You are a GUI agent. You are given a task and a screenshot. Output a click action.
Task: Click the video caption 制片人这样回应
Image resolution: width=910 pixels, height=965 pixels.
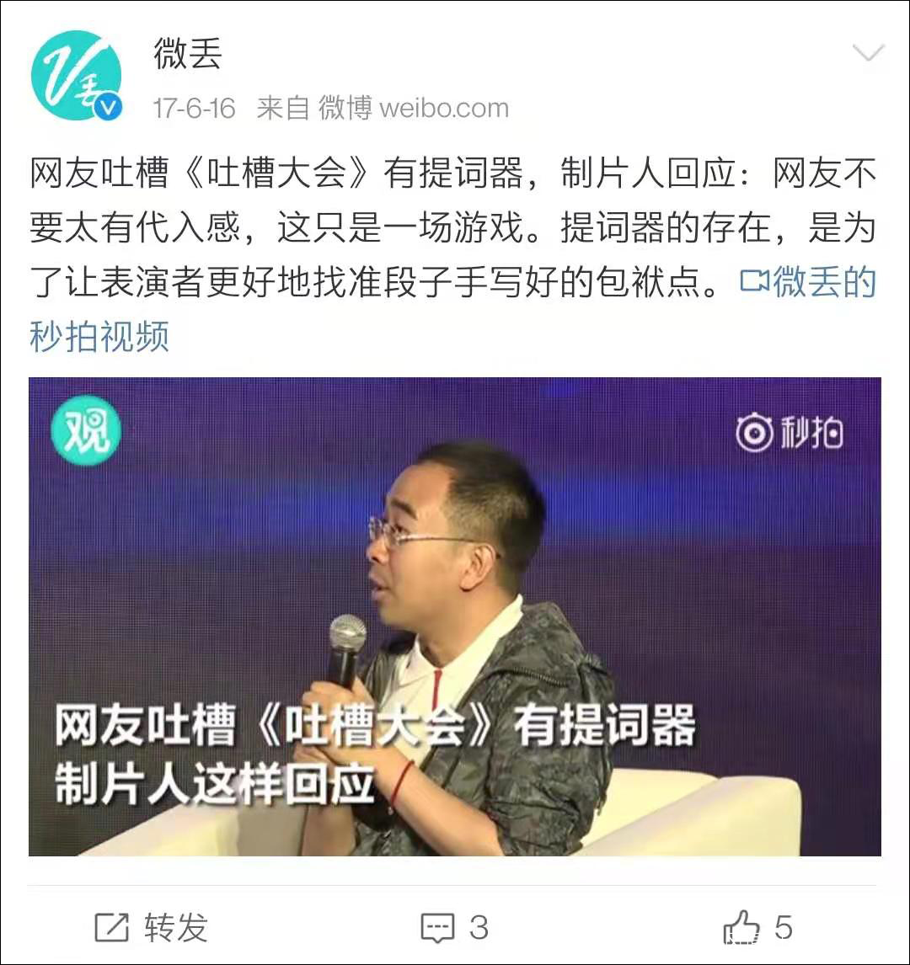215,783
